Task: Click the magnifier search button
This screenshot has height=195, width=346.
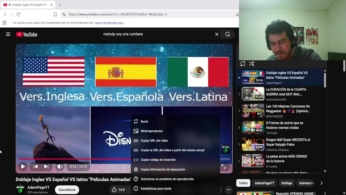Action: coord(228,34)
